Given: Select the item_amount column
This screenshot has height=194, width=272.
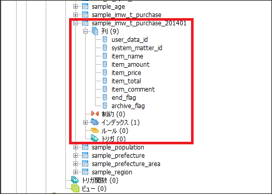Looking at the screenshot, I should [130, 65].
